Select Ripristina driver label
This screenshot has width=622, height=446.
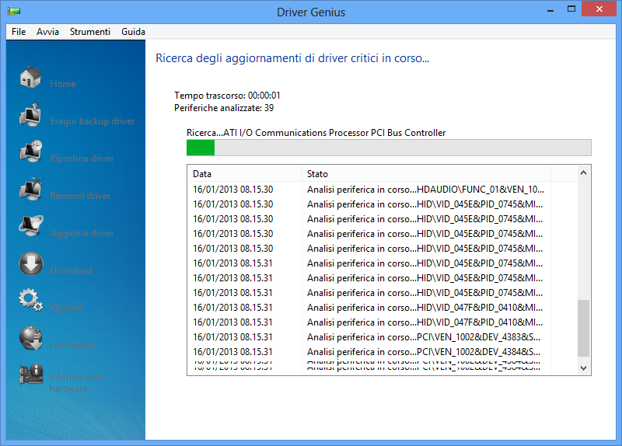(82, 159)
